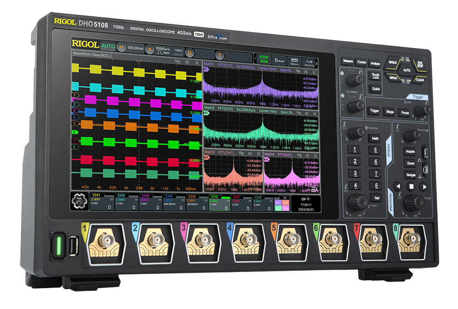This screenshot has height=309, width=458.
Task: Open the Math4 window three-line menu
Action: coord(307,156)
